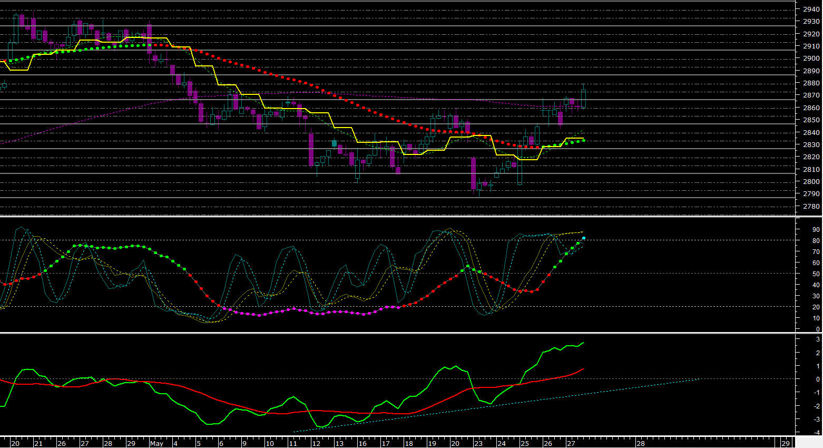Click the 50 level on the oscillator scale
The image size is (823, 448).
(816, 274)
